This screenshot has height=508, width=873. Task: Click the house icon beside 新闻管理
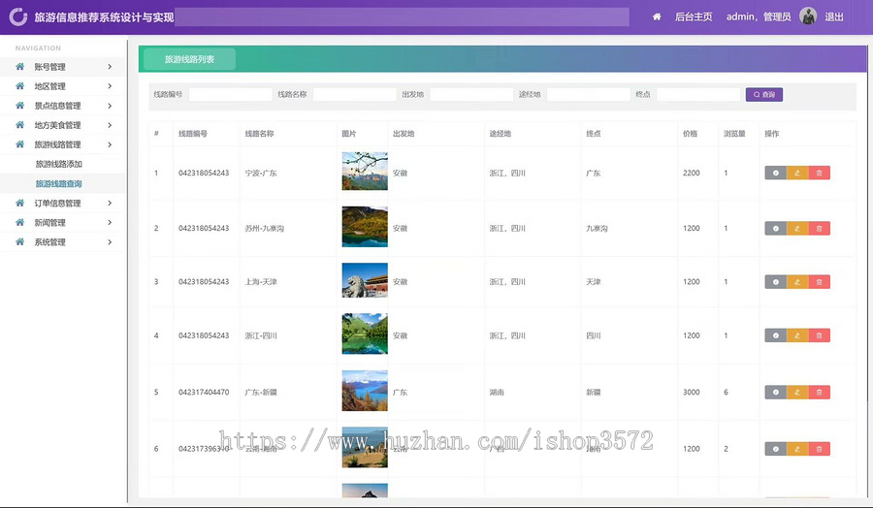pyautogui.click(x=20, y=223)
